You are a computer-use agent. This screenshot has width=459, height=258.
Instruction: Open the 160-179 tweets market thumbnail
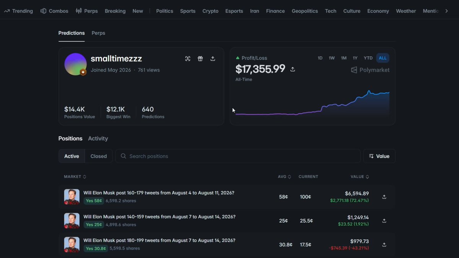72,197
